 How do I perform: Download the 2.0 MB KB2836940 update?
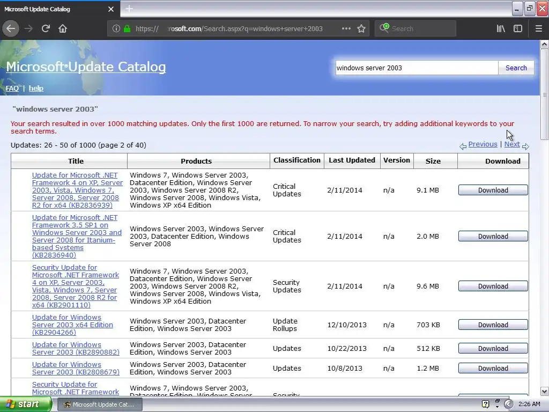493,237
